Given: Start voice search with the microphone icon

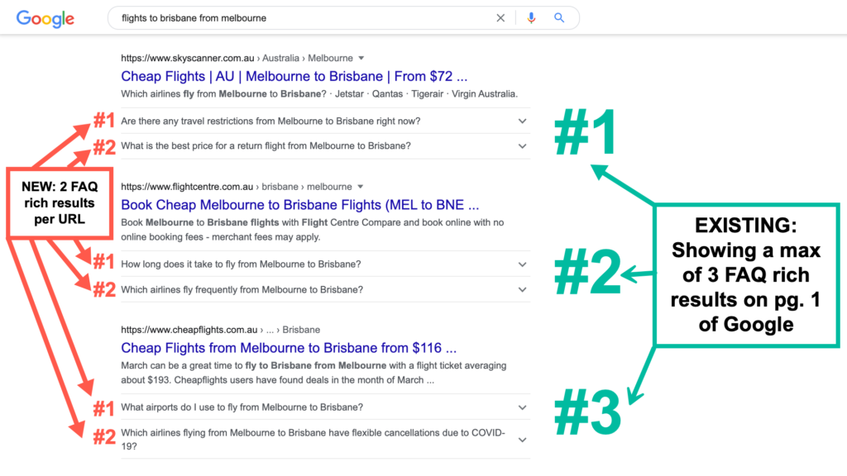Looking at the screenshot, I should [530, 17].
